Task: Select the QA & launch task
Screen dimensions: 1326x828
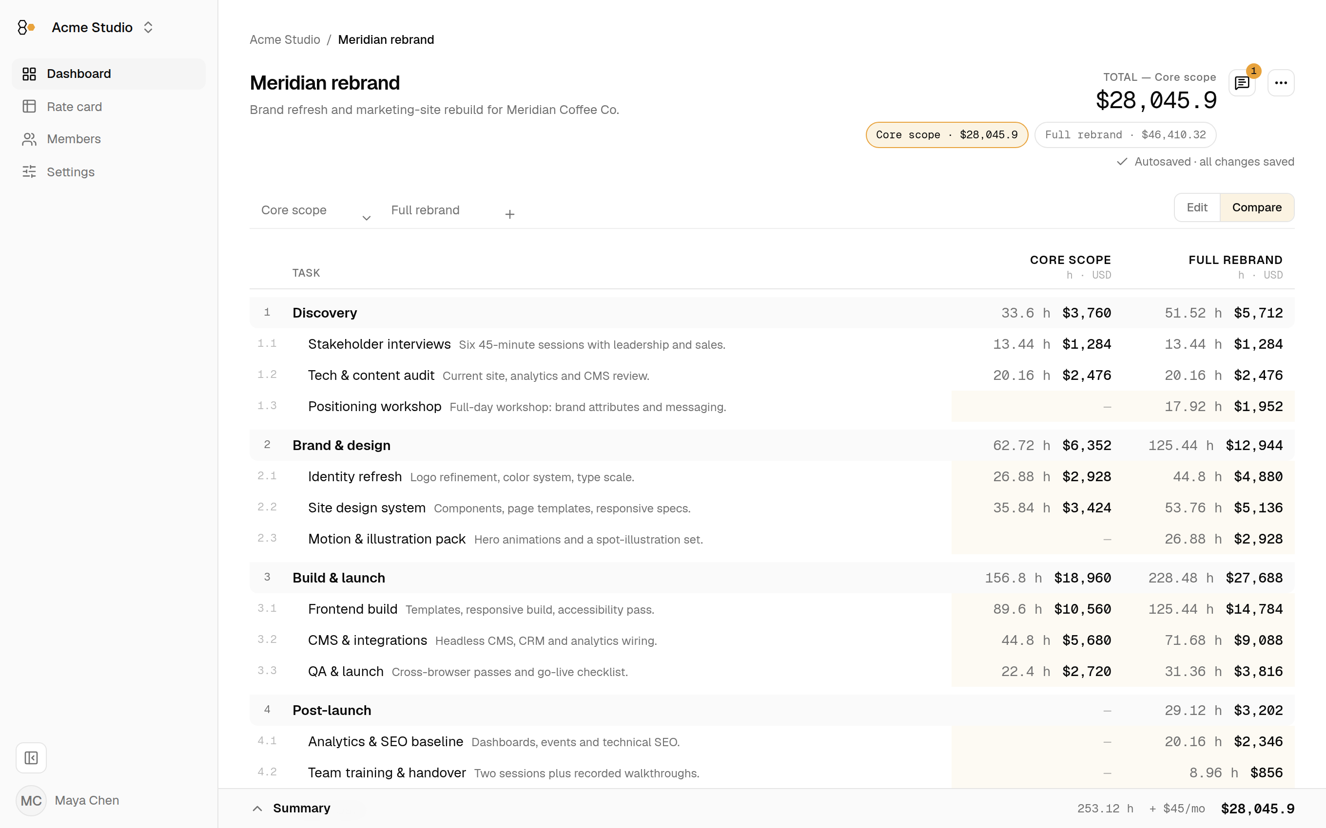Action: [346, 671]
